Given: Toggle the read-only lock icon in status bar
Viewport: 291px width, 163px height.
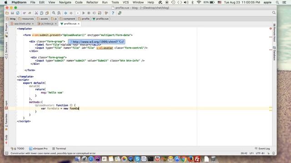Looking at the screenshot, I should (268, 153).
